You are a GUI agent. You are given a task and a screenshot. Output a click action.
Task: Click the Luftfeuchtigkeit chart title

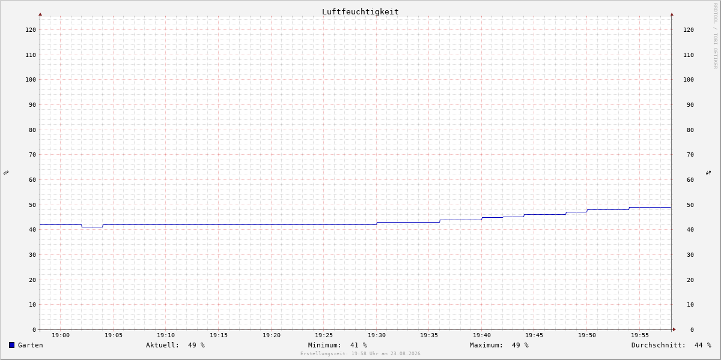360,11
